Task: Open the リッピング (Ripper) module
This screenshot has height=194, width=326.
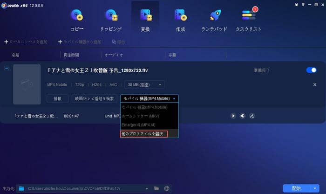Action: coord(111,20)
